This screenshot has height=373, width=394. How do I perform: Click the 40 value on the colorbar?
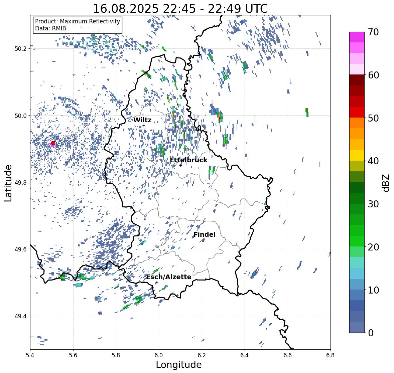[373, 161]
